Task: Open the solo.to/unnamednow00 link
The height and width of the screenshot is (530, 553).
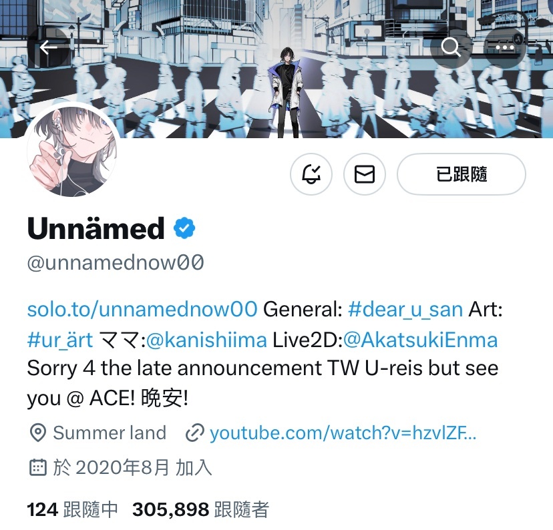Action: pyautogui.click(x=142, y=310)
